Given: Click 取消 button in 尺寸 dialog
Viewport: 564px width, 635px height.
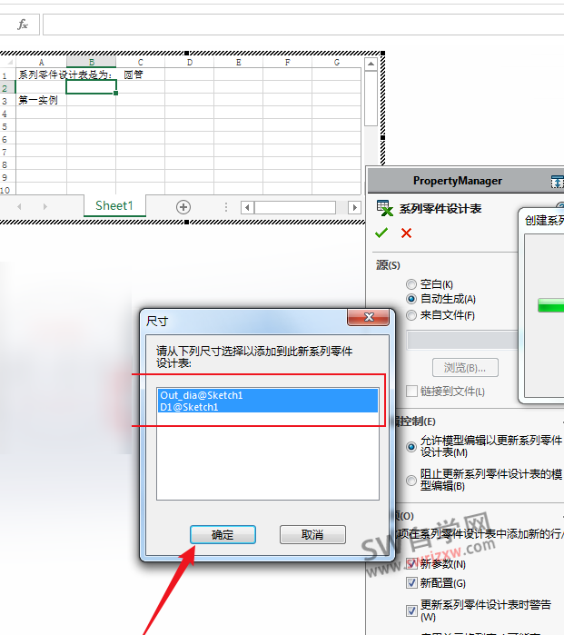Looking at the screenshot, I should pos(312,534).
